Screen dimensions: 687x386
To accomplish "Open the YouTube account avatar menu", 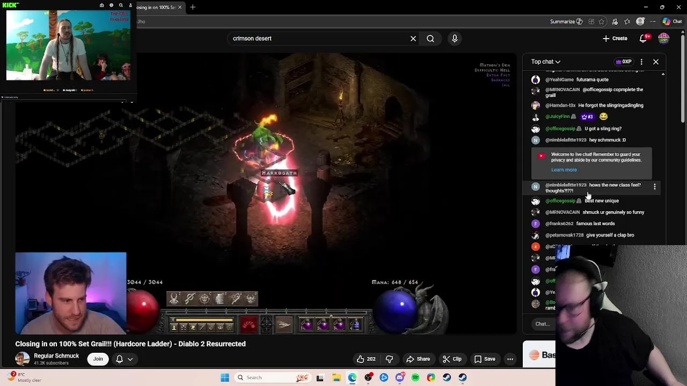I will coord(664,39).
